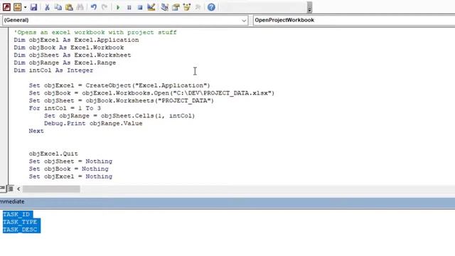
Task: Cut selection using the scissors icon
Action: [x=47, y=7]
